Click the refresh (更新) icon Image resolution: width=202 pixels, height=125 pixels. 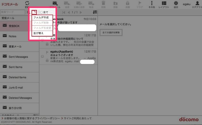[x=27, y=3]
